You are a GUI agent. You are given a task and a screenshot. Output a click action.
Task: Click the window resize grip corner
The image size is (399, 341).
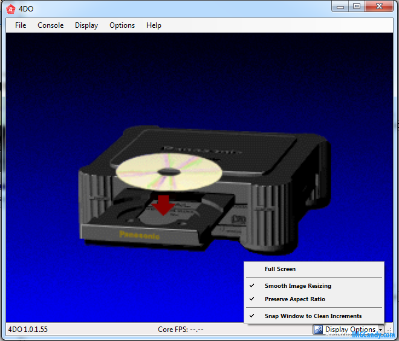(389, 330)
